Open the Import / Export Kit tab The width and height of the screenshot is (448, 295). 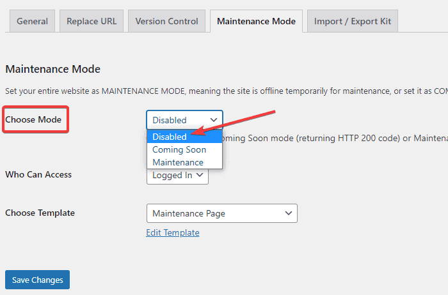353,21
